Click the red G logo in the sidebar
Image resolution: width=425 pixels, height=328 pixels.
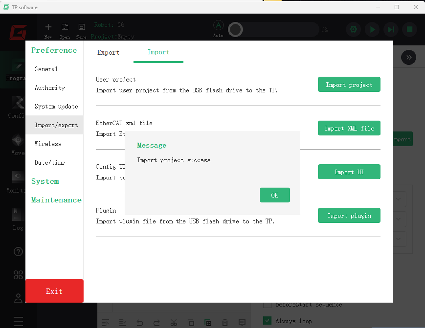click(18, 32)
